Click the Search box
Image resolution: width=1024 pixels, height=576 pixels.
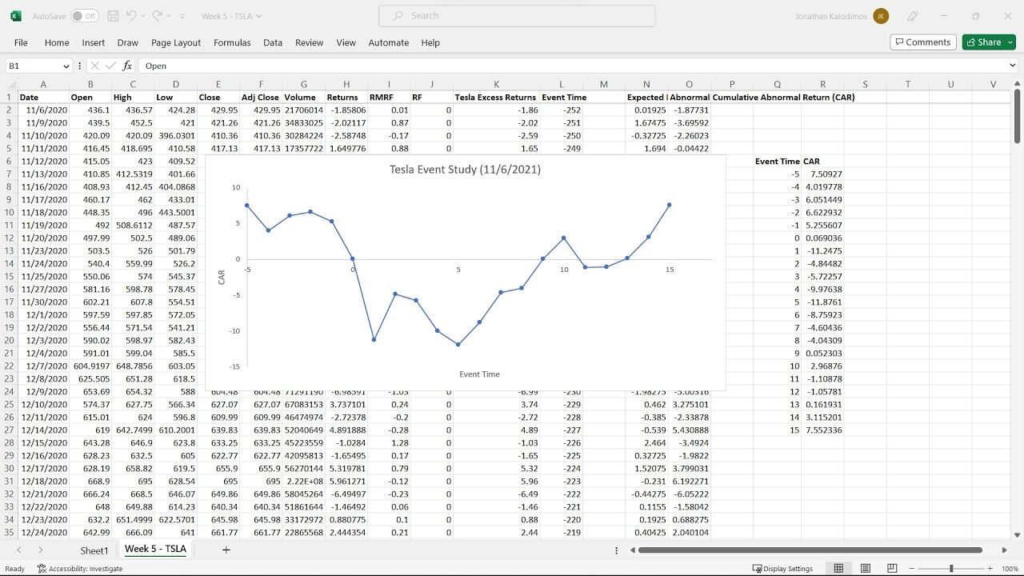tap(517, 16)
